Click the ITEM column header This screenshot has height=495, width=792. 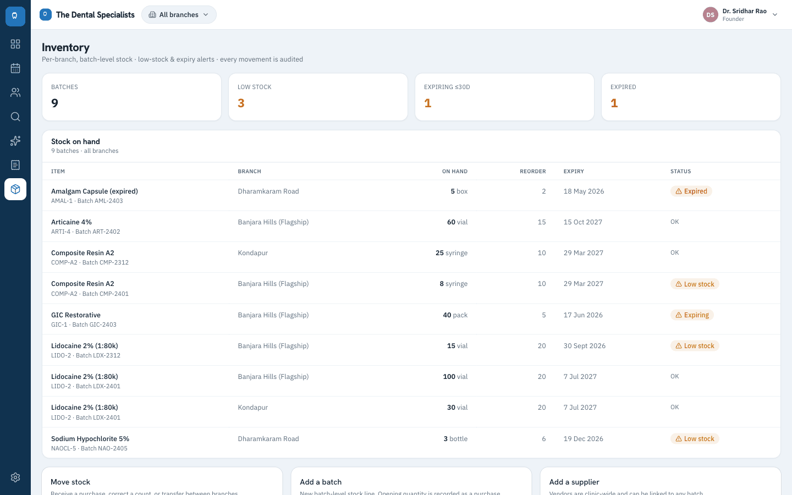click(58, 172)
